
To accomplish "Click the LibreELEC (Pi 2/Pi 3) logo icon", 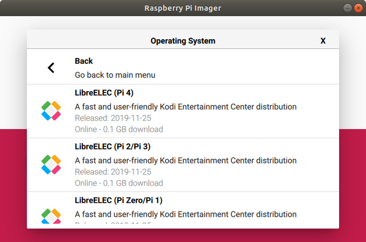I will (51, 165).
